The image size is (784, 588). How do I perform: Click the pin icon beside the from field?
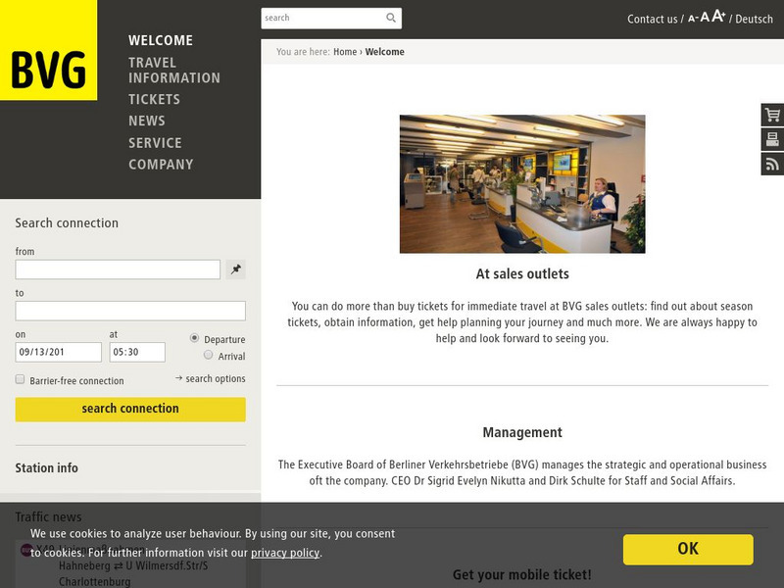point(235,269)
